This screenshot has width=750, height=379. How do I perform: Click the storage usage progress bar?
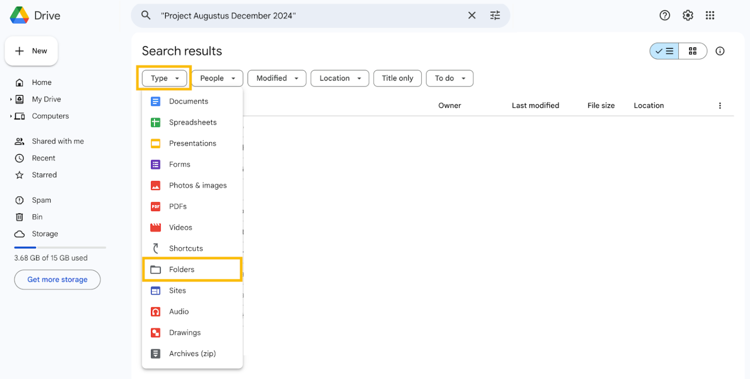[x=60, y=248]
